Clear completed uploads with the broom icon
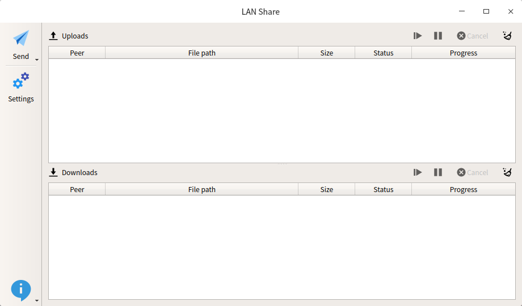 tap(507, 36)
